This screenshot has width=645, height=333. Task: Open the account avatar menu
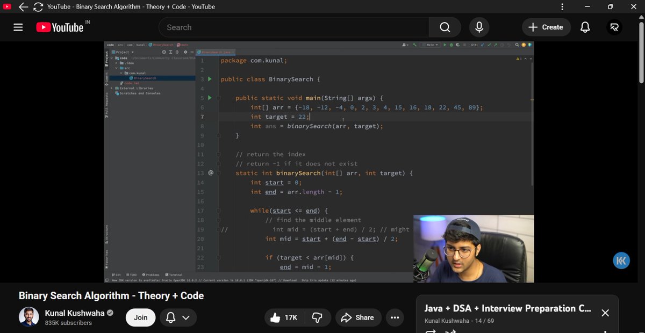pos(614,27)
